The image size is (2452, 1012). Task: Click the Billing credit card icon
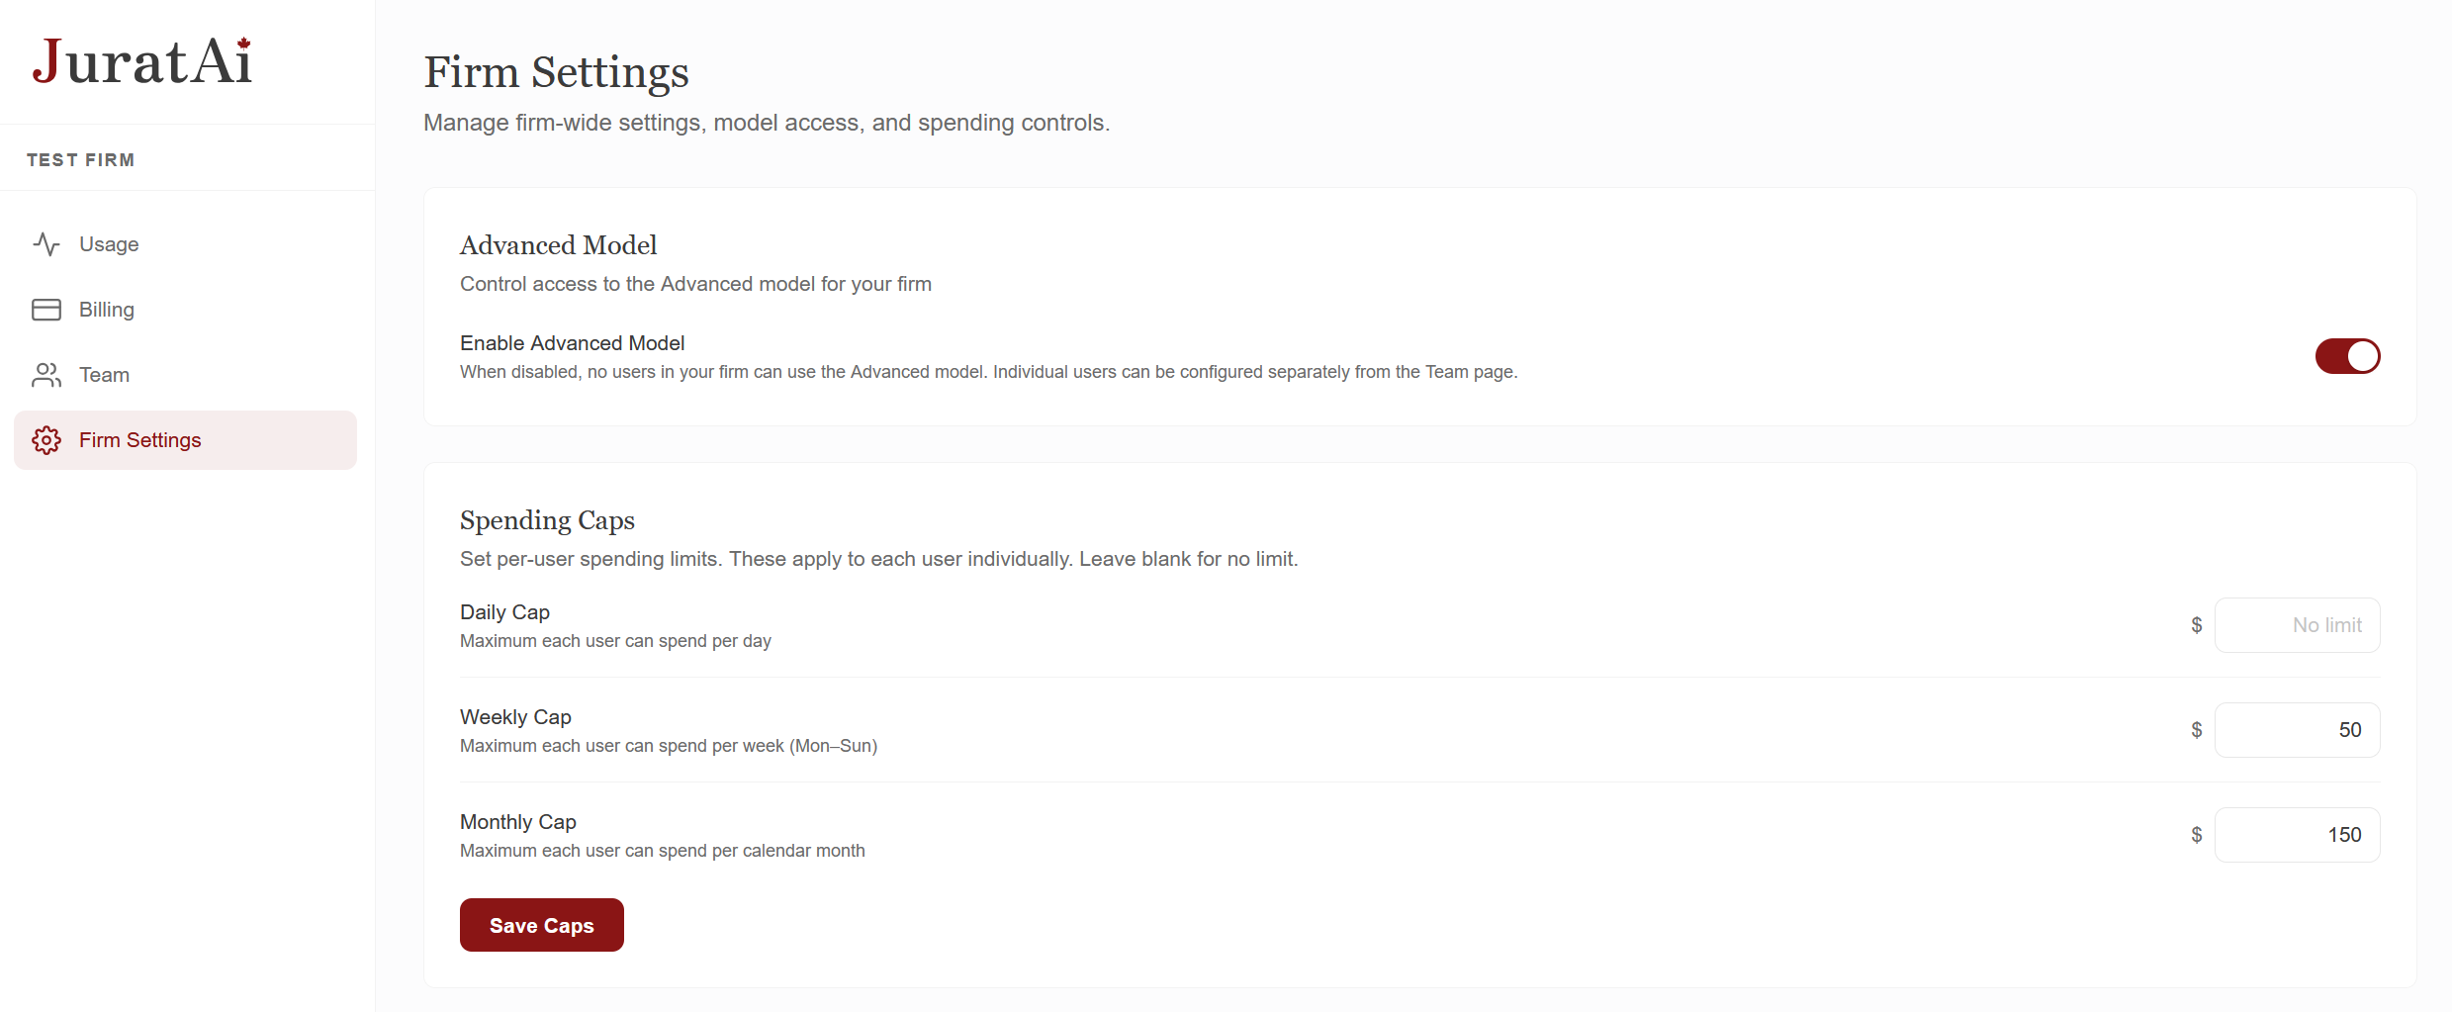pos(46,310)
